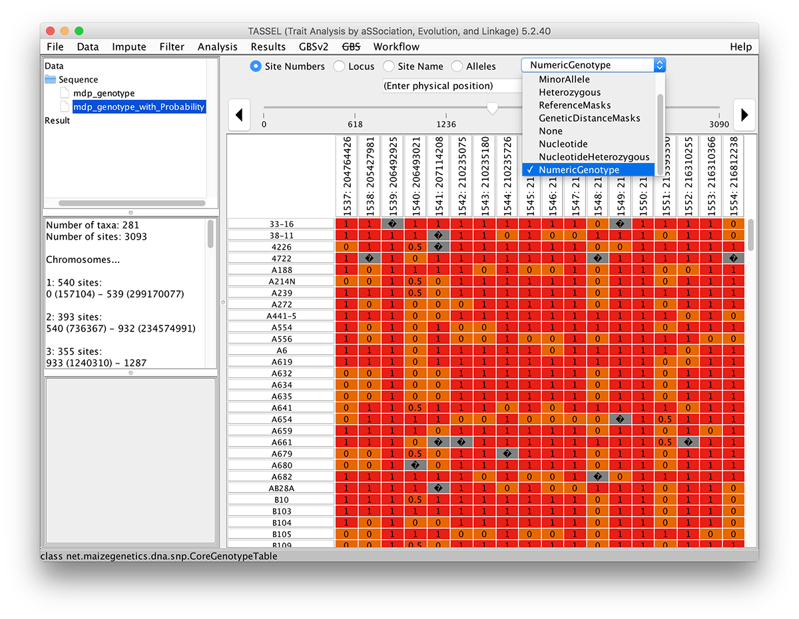This screenshot has height=619, width=799.
Task: Open the Workflow menu
Action: click(396, 47)
